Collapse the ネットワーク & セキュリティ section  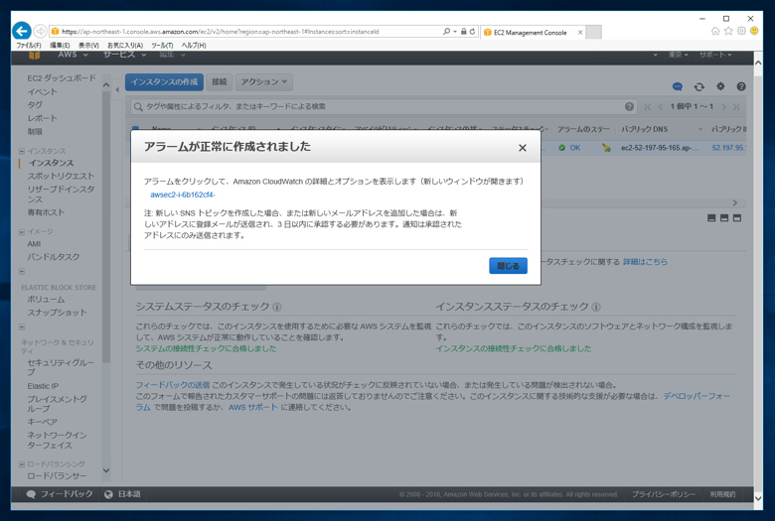tap(21, 326)
